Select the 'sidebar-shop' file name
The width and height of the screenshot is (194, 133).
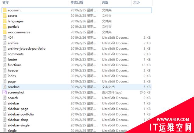tap(18, 120)
